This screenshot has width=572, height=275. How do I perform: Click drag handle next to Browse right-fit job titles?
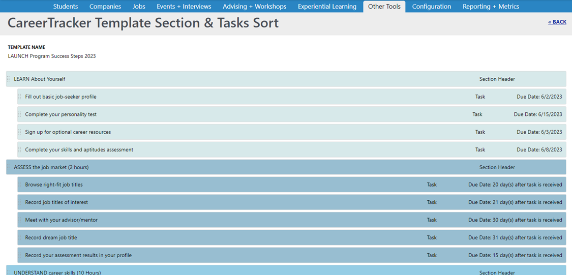[20, 185]
